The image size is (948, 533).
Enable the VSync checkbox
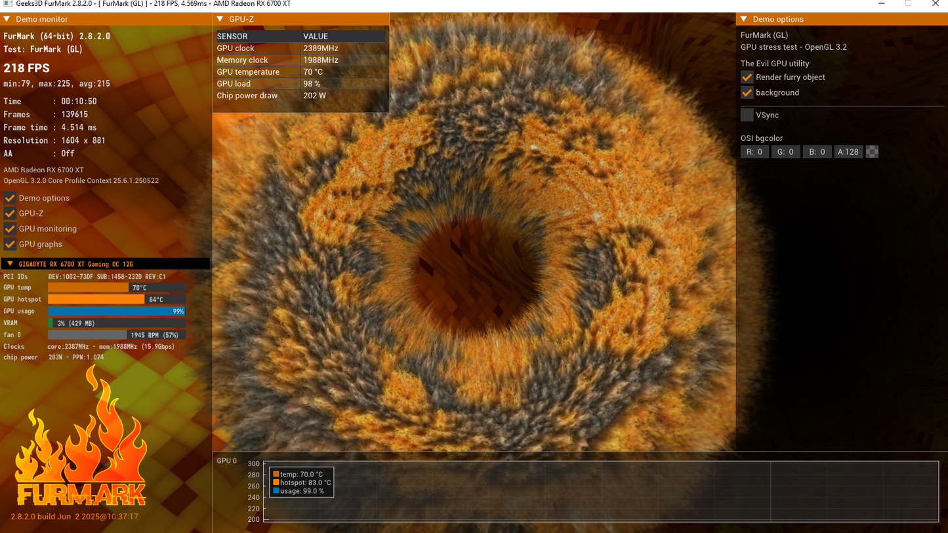[747, 115]
